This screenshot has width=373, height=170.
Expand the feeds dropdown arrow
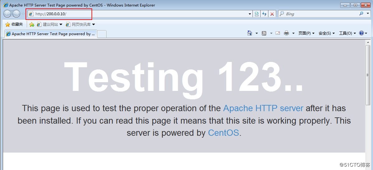271,33
